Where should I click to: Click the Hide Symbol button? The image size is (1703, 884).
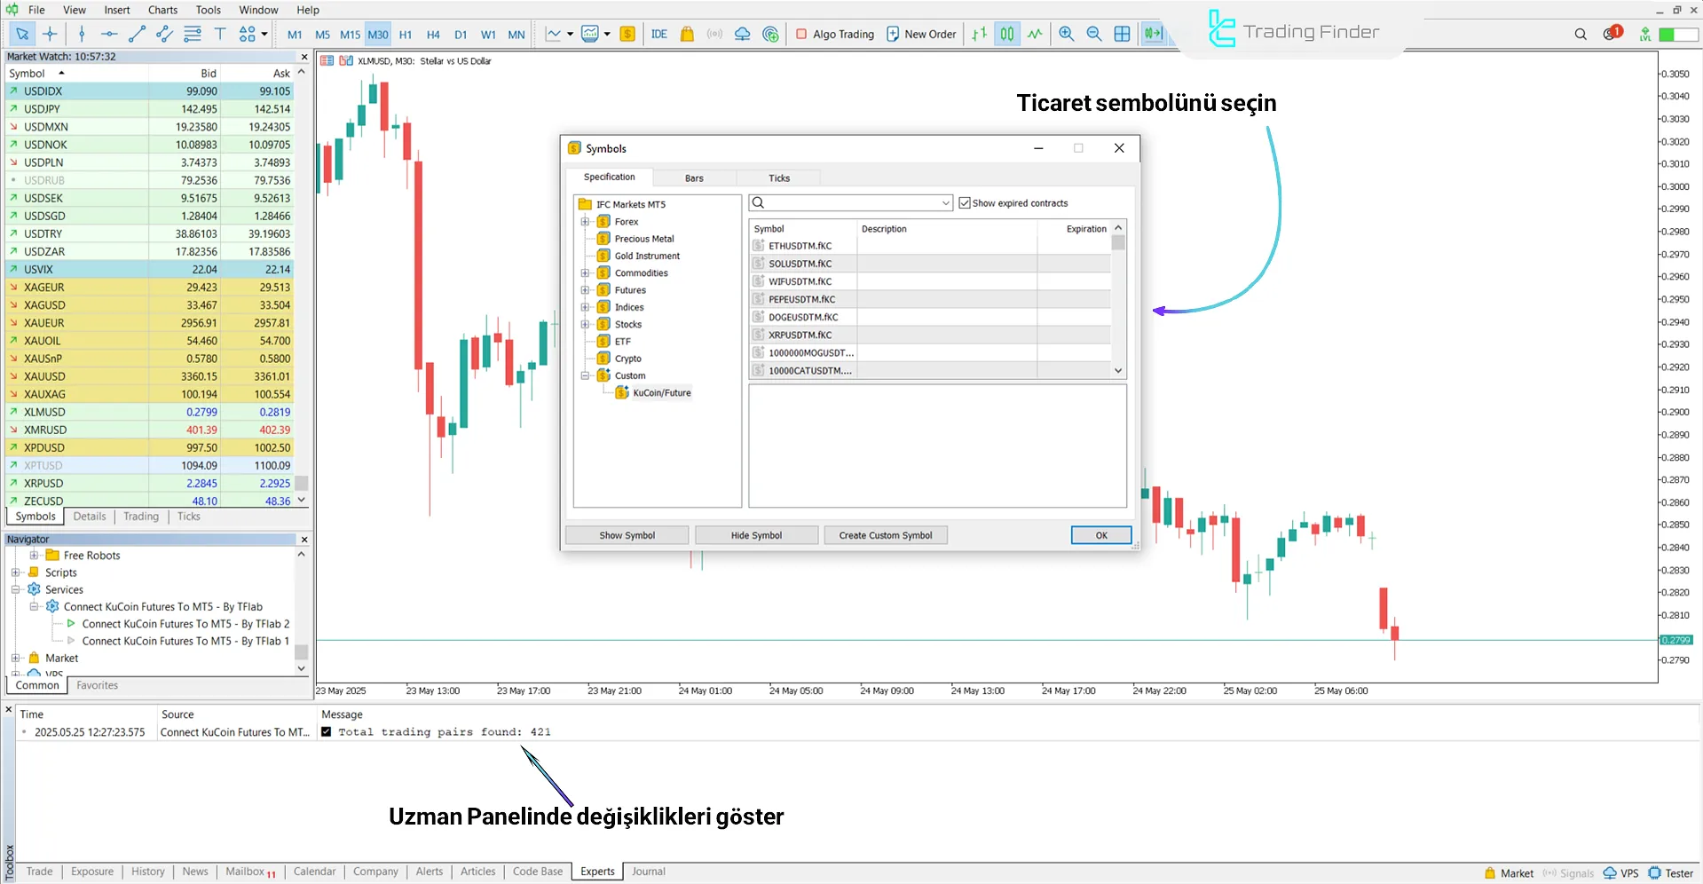(x=756, y=535)
